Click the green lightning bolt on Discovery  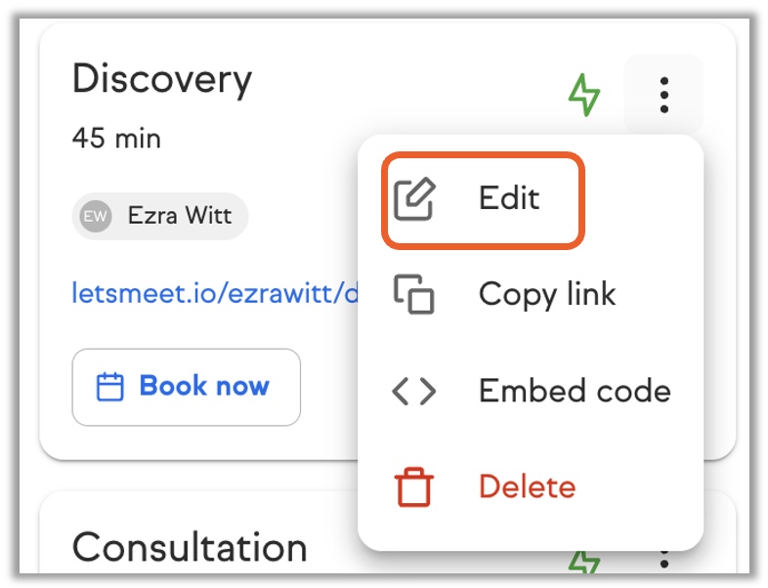584,95
